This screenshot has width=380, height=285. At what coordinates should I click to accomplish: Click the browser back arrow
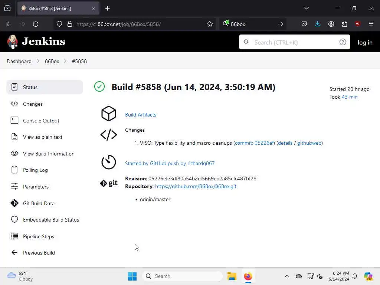pyautogui.click(x=9, y=24)
